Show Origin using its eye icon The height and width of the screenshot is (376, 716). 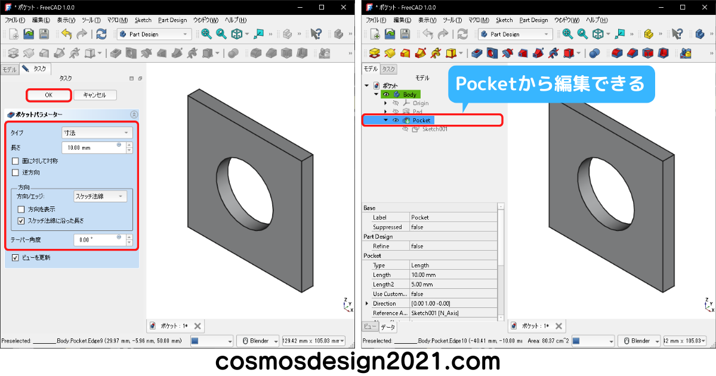click(396, 103)
